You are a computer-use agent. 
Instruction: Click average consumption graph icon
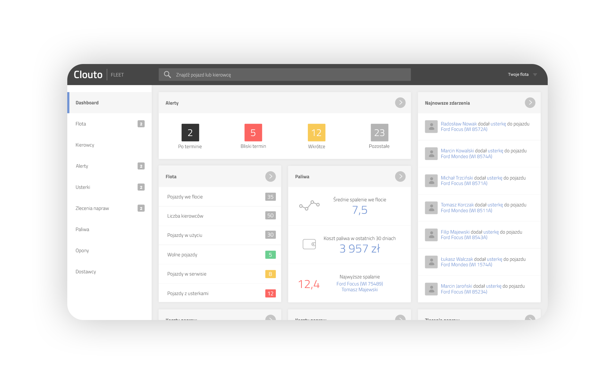click(309, 205)
